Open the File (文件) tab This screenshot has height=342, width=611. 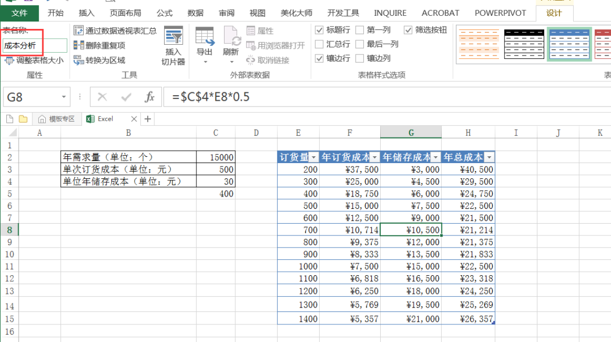pyautogui.click(x=19, y=13)
